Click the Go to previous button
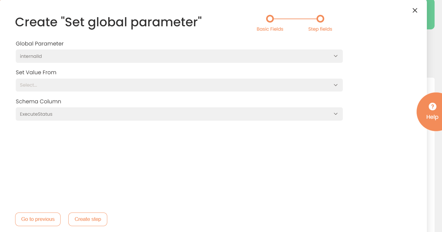The height and width of the screenshot is (232, 442). point(38,219)
